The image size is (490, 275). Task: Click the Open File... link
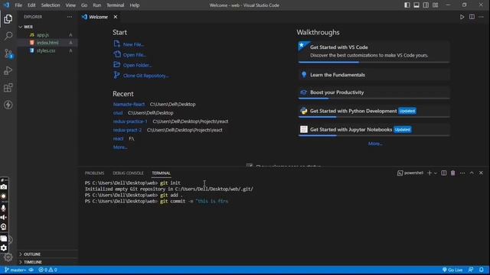(x=135, y=55)
